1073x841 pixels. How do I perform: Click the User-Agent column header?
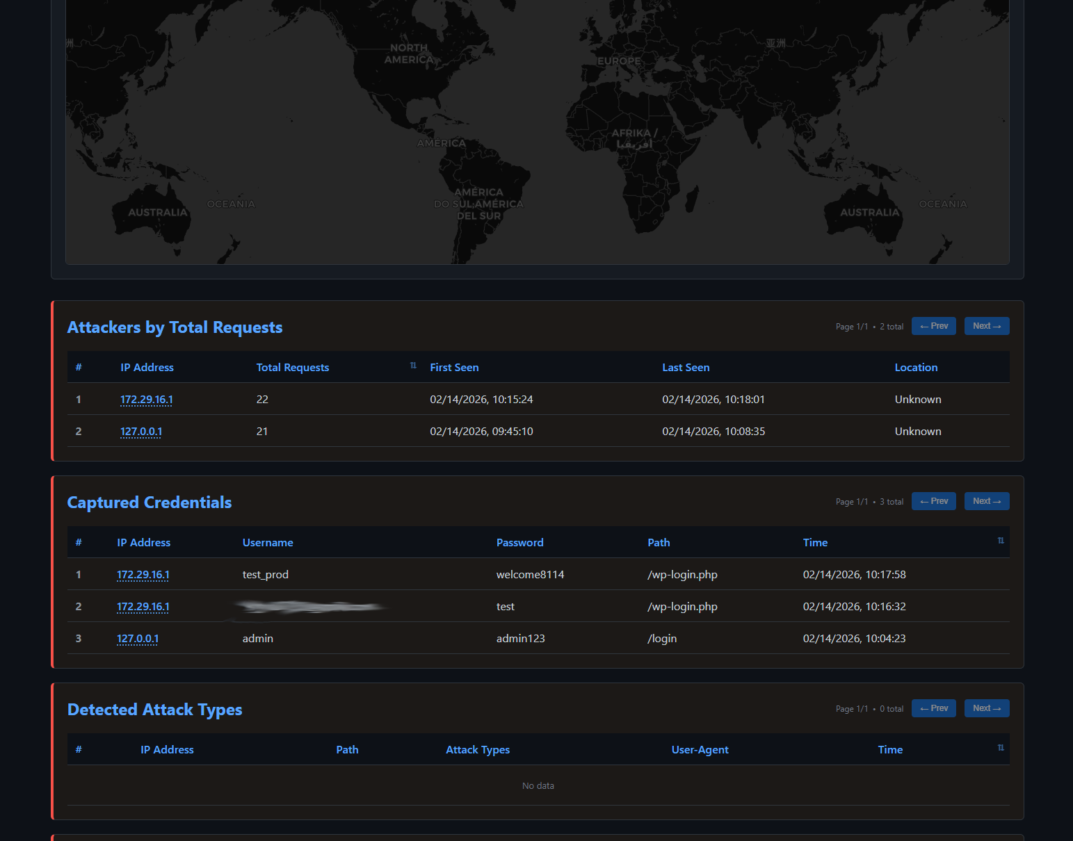[700, 750]
